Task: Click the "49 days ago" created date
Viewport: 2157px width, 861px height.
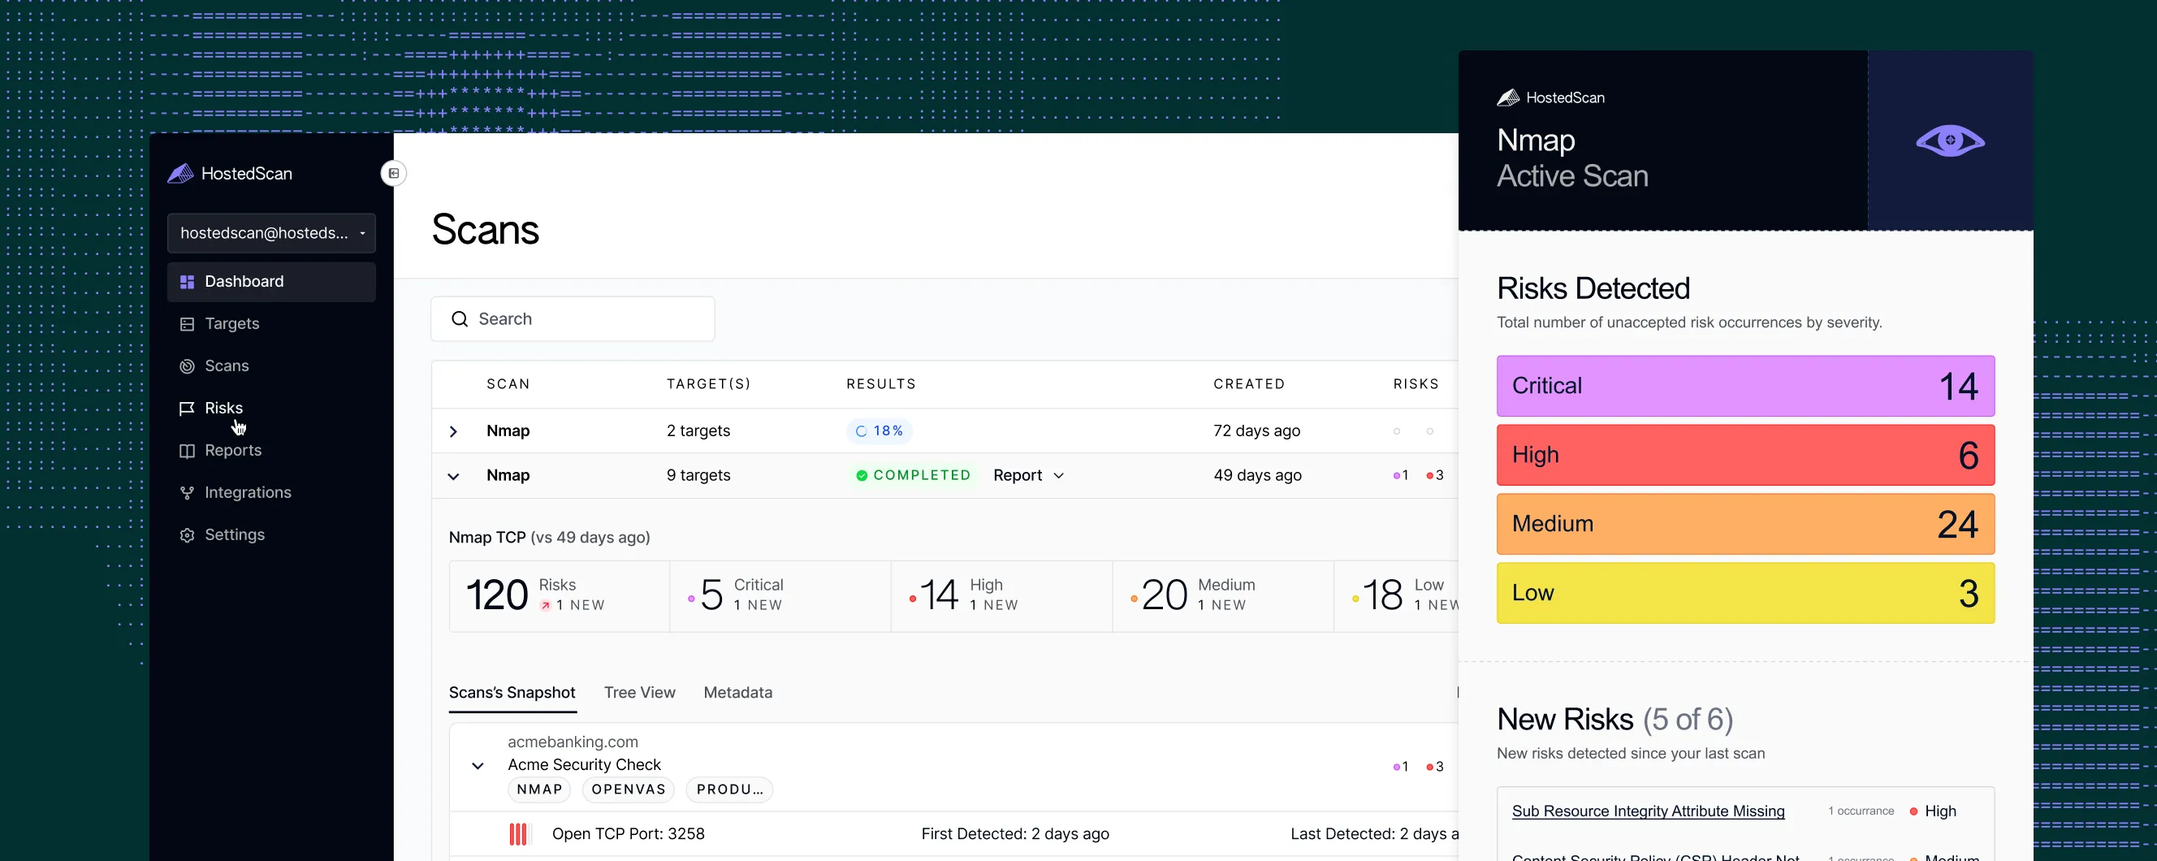Action: (1258, 476)
